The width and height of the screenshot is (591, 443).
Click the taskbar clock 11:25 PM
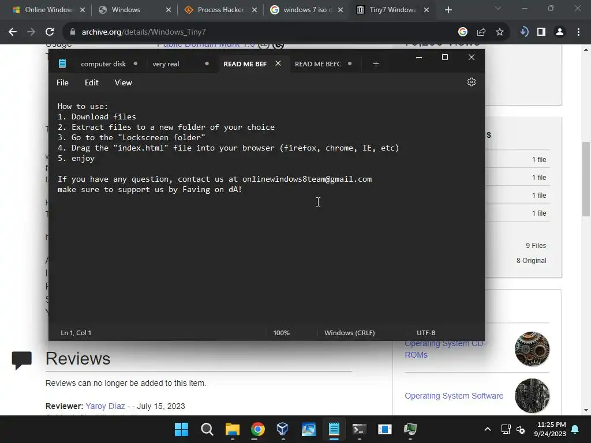coord(551,425)
